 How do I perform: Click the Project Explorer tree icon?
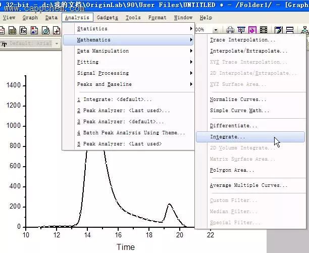coord(304,30)
